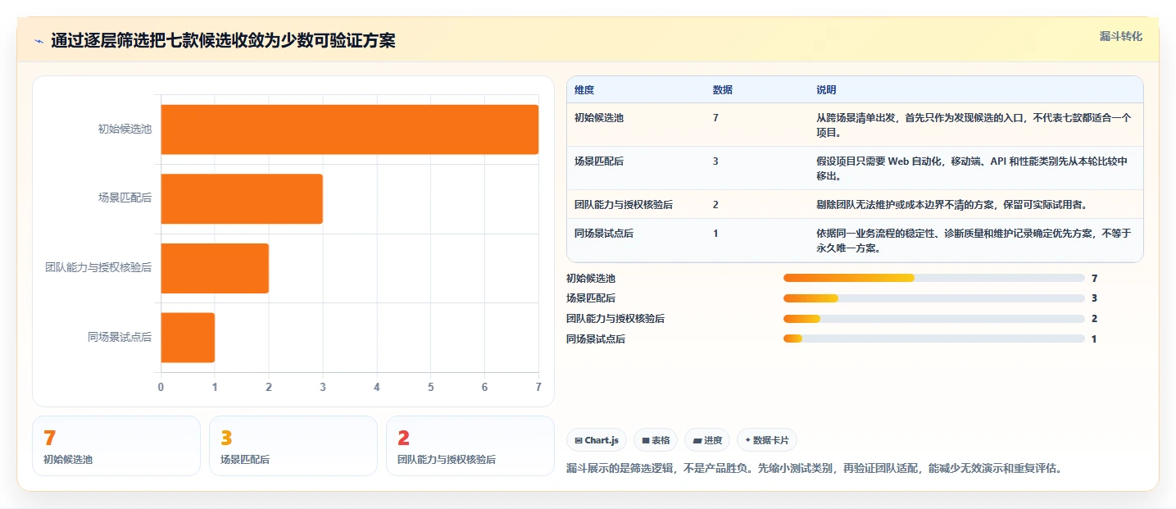Click the 场景匹配后 progress bar
Image resolution: width=1176 pixels, height=509 pixels.
tap(934, 298)
